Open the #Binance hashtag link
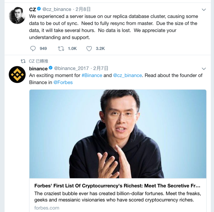Image resolution: width=214 pixels, height=212 pixels. (92, 75)
